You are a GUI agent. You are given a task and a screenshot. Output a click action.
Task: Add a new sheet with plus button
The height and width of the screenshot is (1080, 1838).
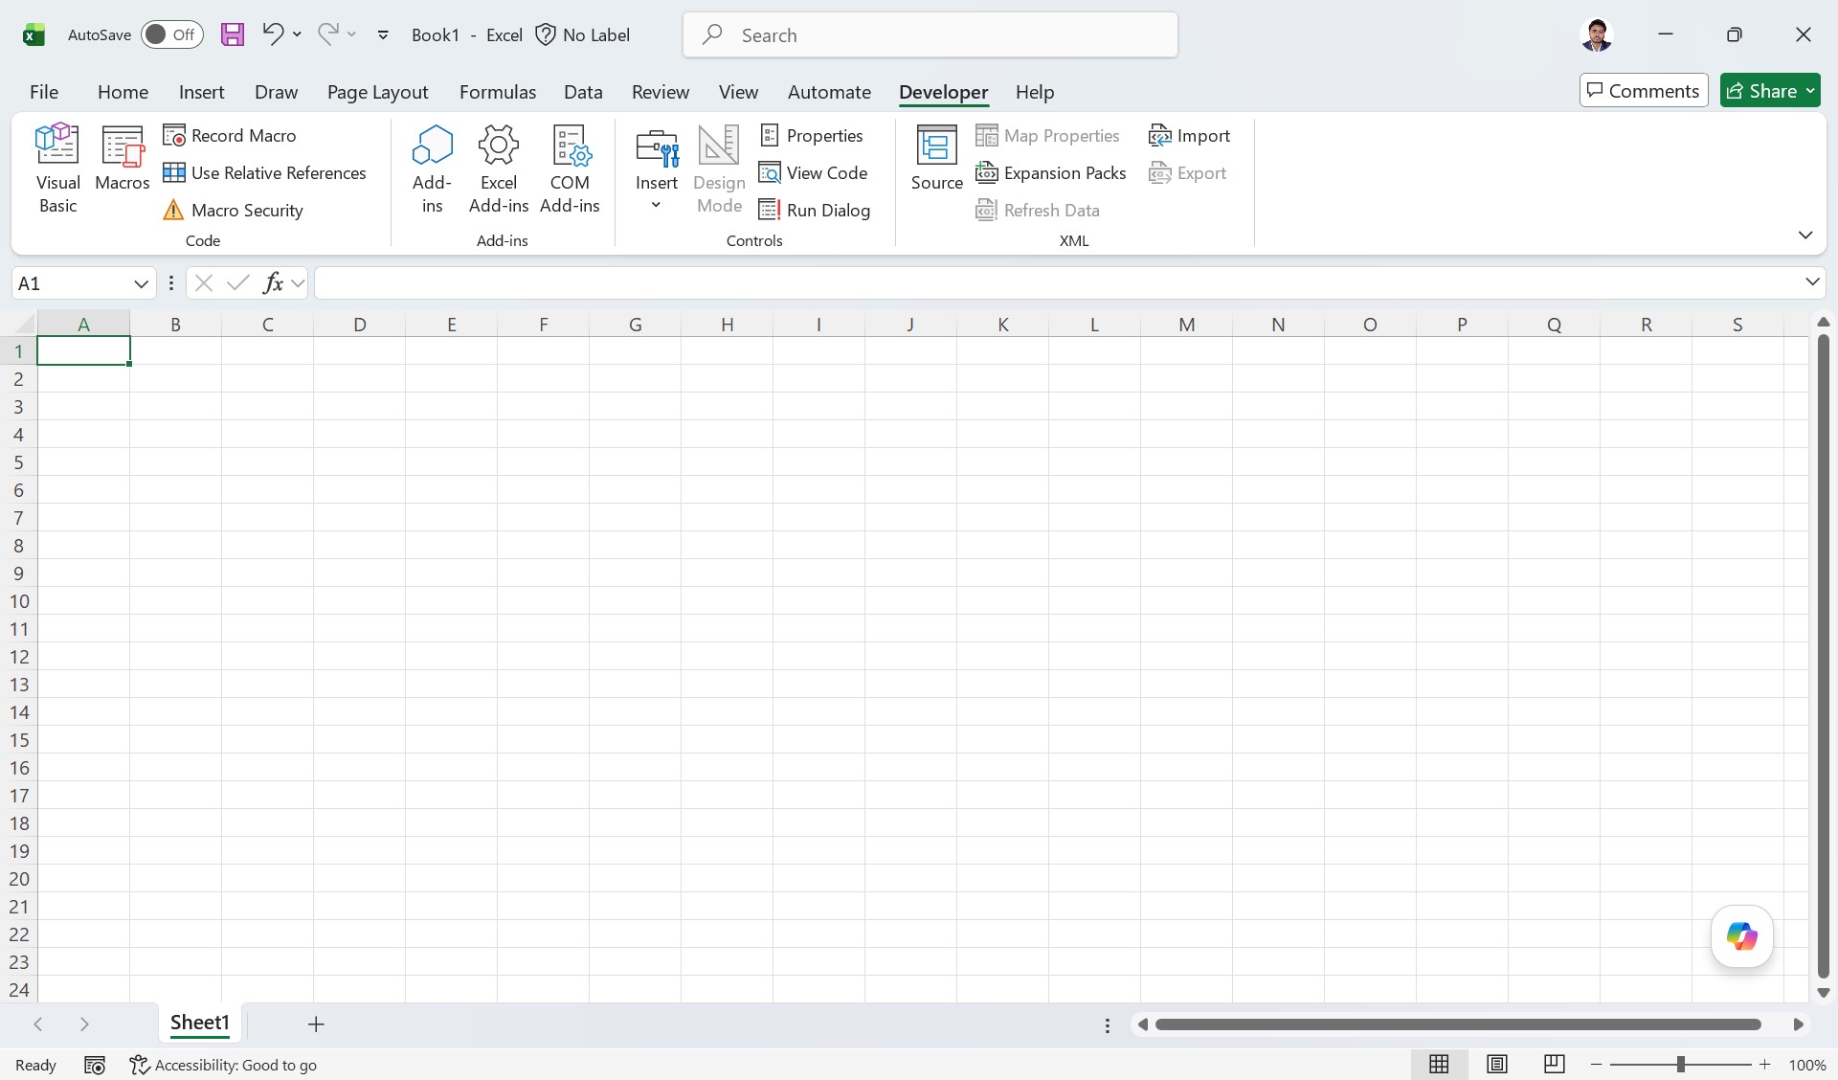coord(316,1024)
